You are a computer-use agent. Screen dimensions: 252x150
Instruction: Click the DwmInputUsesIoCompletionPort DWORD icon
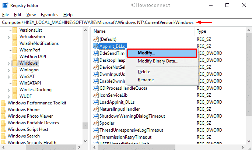coord(96,74)
